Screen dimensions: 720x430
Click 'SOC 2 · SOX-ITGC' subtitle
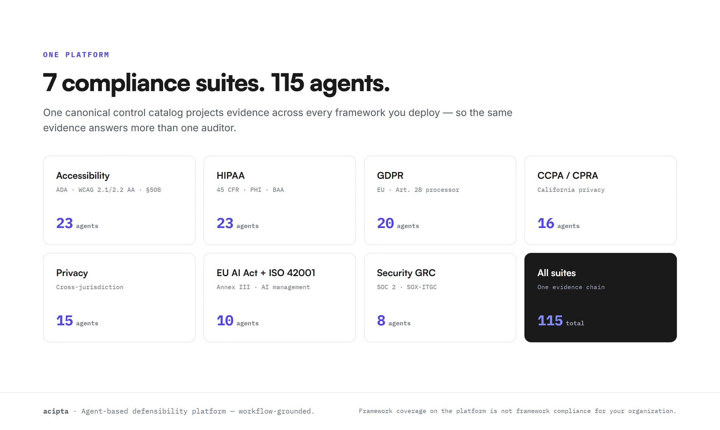407,287
